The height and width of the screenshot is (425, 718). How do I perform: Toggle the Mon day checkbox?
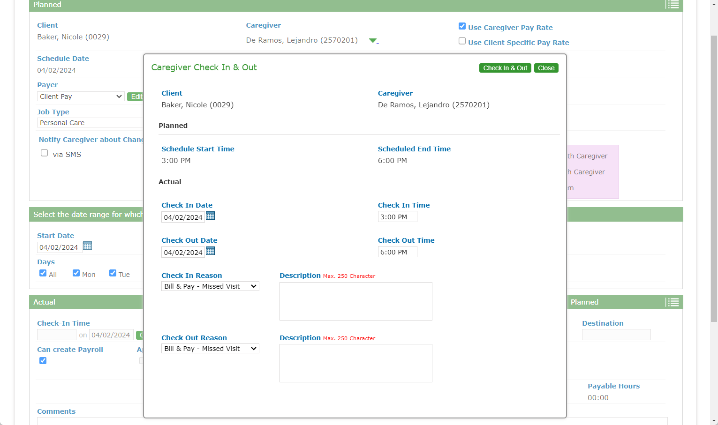76,273
